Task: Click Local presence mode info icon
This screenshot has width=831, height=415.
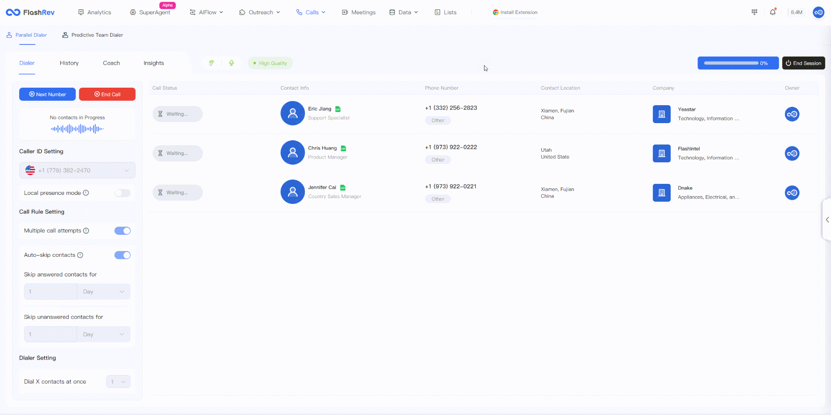Action: (x=86, y=193)
